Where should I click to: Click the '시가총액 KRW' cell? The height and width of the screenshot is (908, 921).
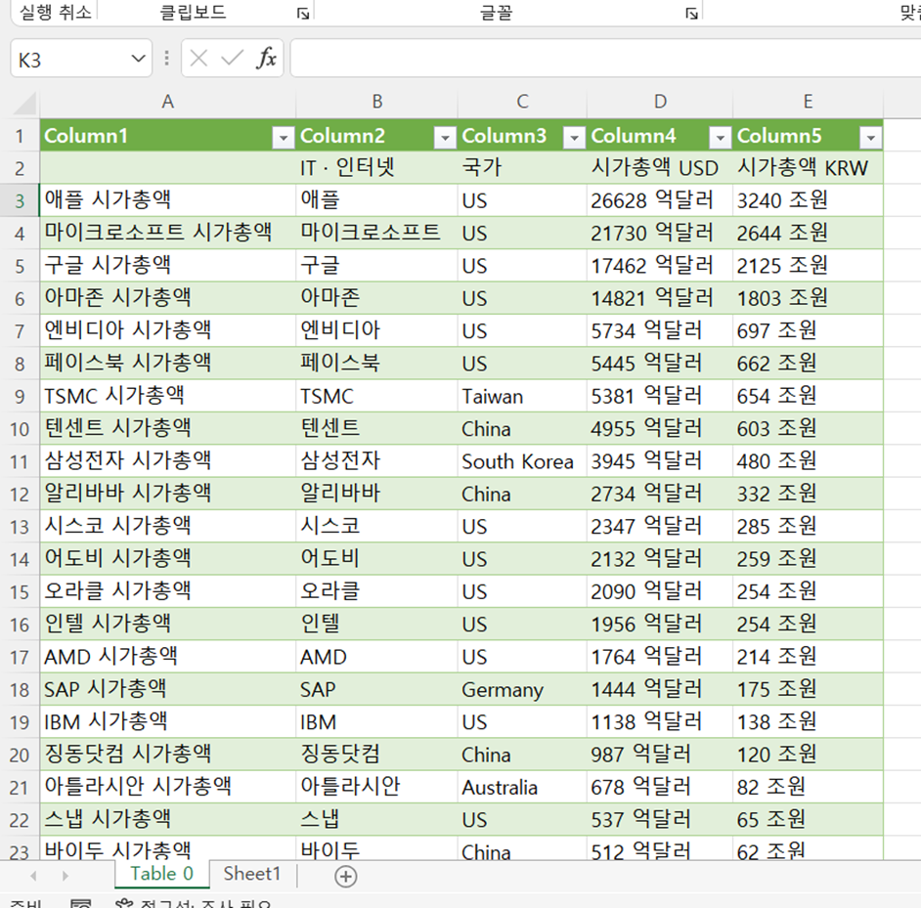[809, 168]
